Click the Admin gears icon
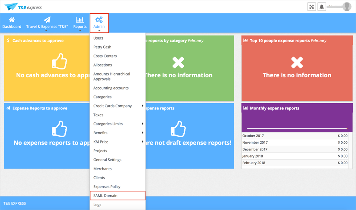Screen dimensions: 356x210 [99, 20]
